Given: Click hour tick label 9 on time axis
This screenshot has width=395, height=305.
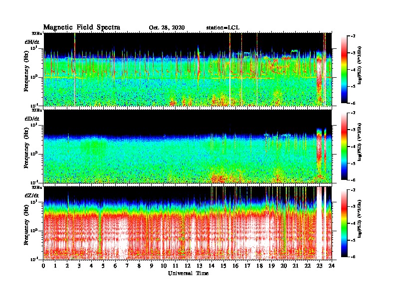Looking at the screenshot, I should pos(152,266).
